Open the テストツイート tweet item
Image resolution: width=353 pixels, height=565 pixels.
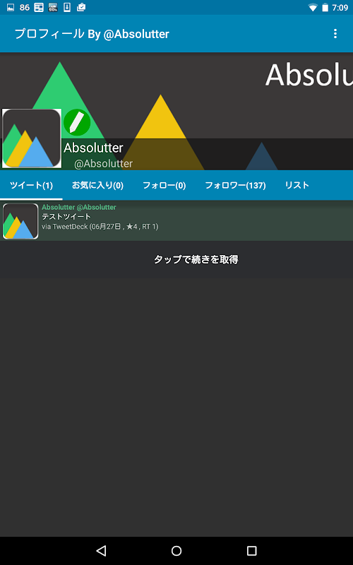pyautogui.click(x=176, y=221)
